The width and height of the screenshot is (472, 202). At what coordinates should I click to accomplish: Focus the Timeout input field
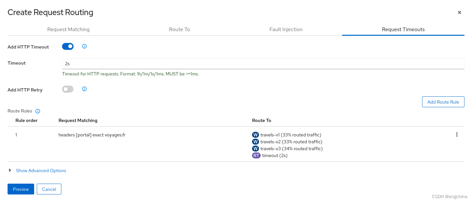[263, 64]
